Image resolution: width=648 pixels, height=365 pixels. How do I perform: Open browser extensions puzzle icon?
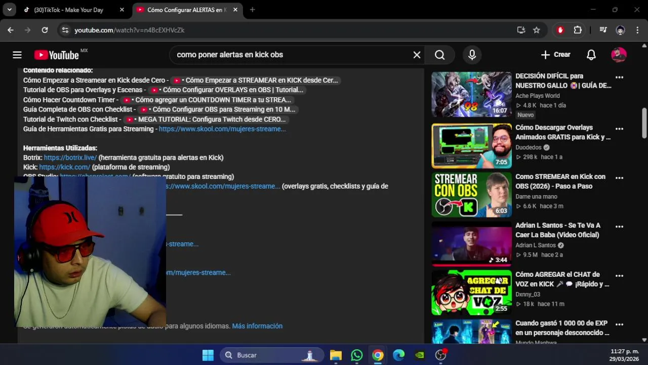[x=578, y=30]
